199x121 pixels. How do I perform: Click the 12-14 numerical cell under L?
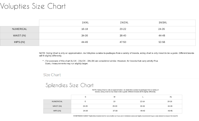(x=142, y=101)
